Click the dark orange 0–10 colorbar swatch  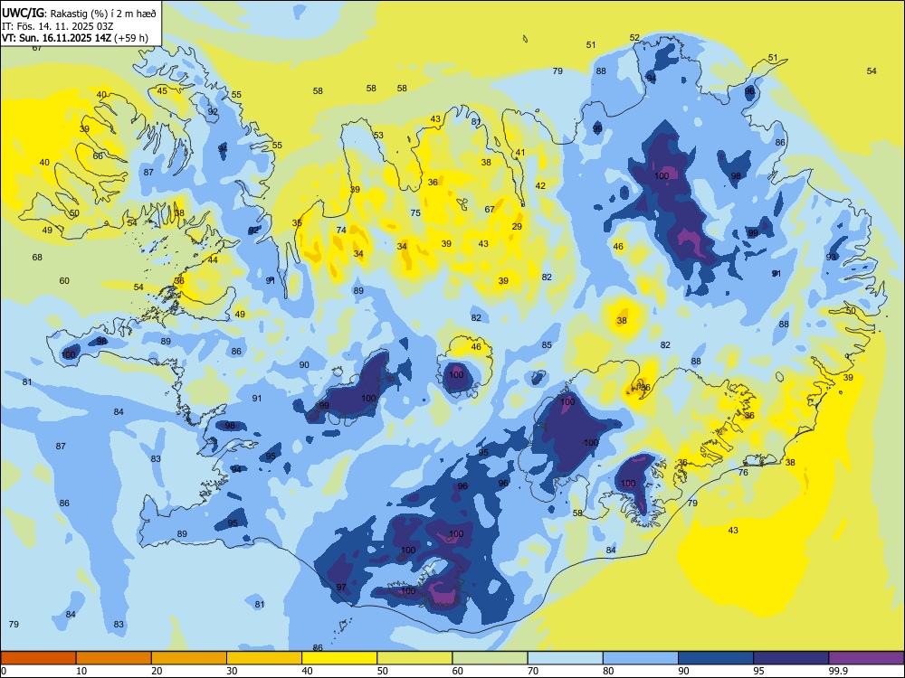[x=38, y=658]
